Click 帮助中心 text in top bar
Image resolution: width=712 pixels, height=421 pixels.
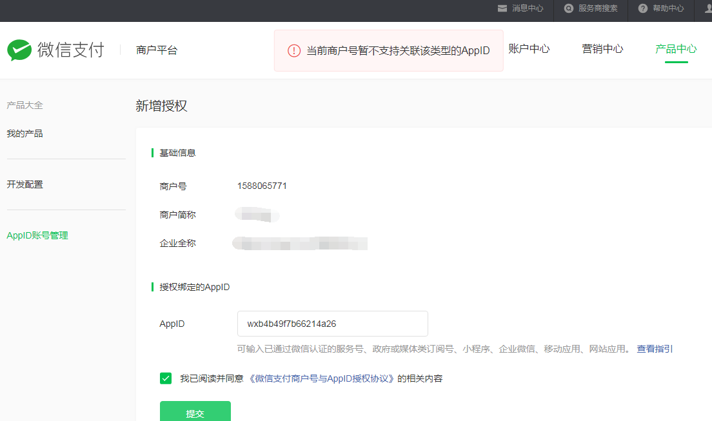point(668,8)
